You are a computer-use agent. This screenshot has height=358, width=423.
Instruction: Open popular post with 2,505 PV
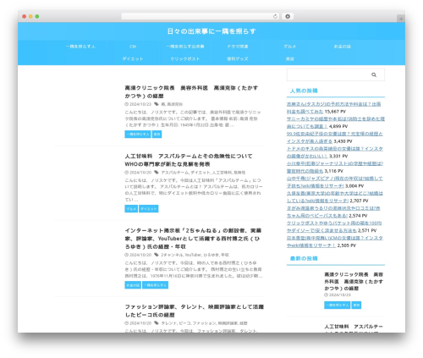coord(335,241)
